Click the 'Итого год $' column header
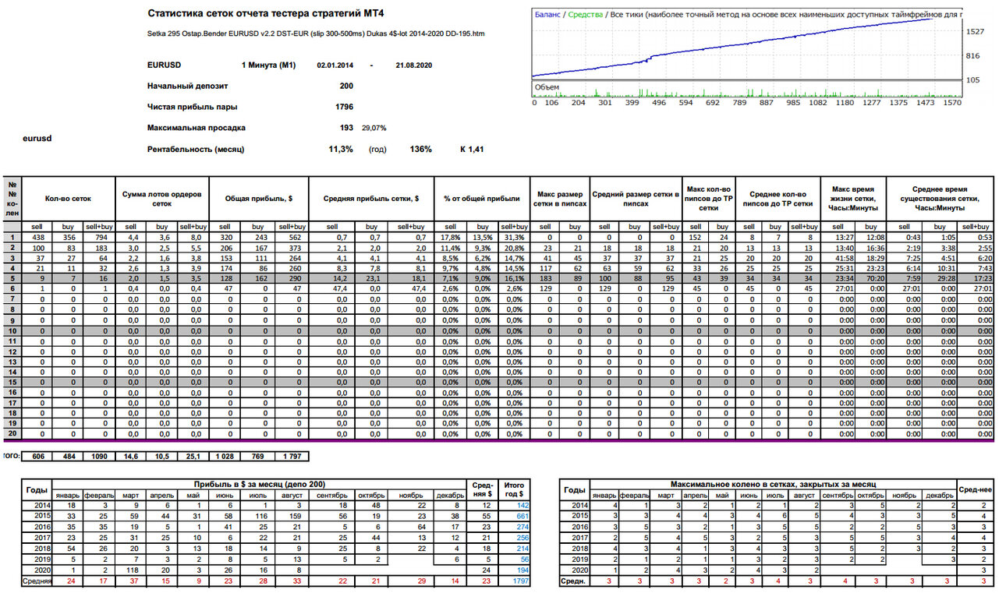Image resolution: width=1006 pixels, height=600 pixels. tap(515, 489)
